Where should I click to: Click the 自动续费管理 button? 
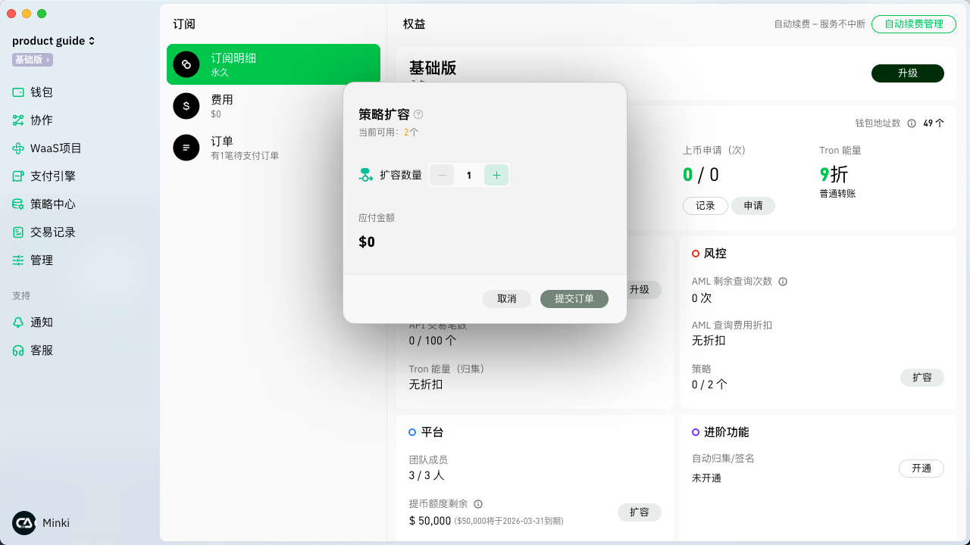coord(913,24)
